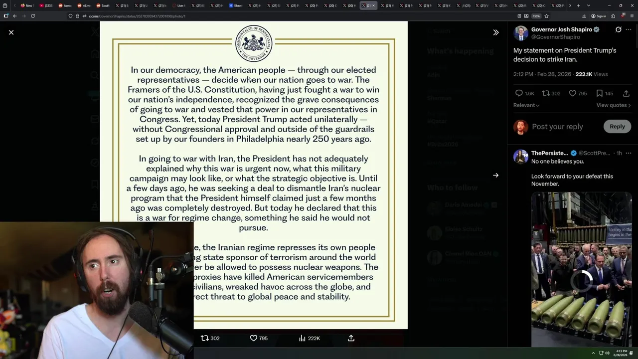The image size is (638, 359).
Task: Open more options on ThePersiste... reply
Action: point(629,153)
